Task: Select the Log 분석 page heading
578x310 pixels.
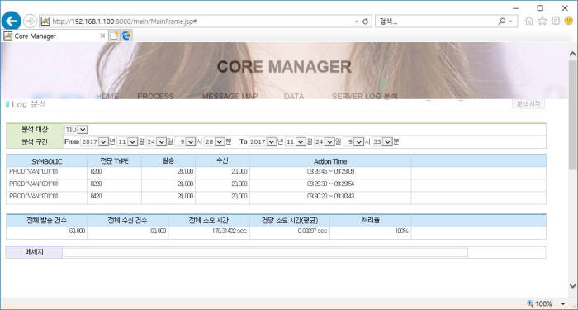Action: tap(29, 104)
